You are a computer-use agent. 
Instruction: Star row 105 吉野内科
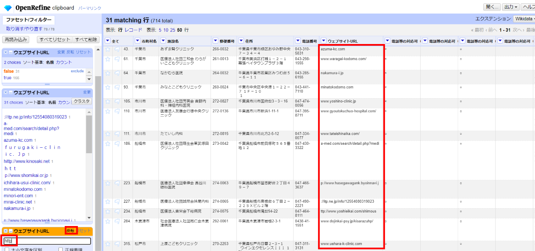pos(108,102)
